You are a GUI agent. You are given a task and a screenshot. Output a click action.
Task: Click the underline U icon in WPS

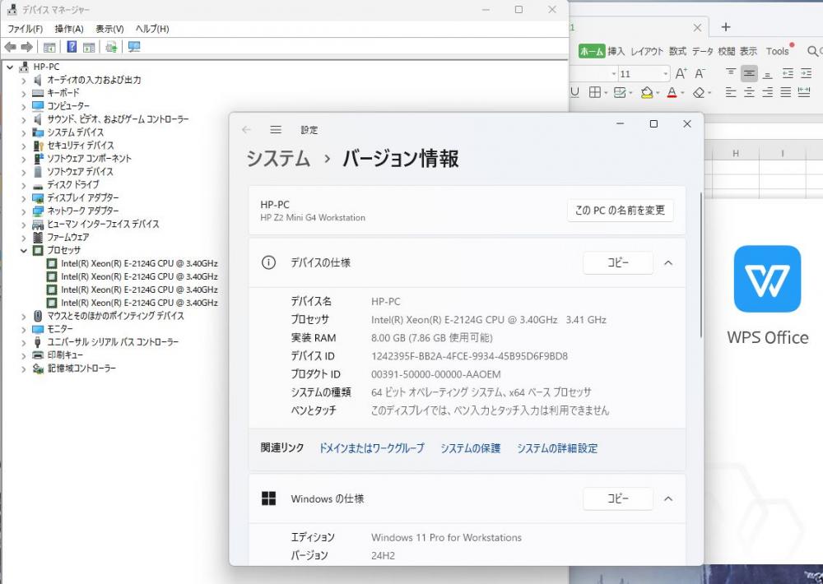pos(574,93)
